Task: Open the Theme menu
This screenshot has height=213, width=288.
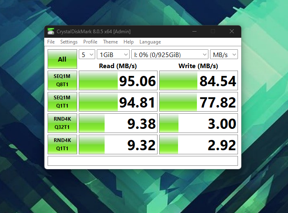Action: tap(110, 42)
